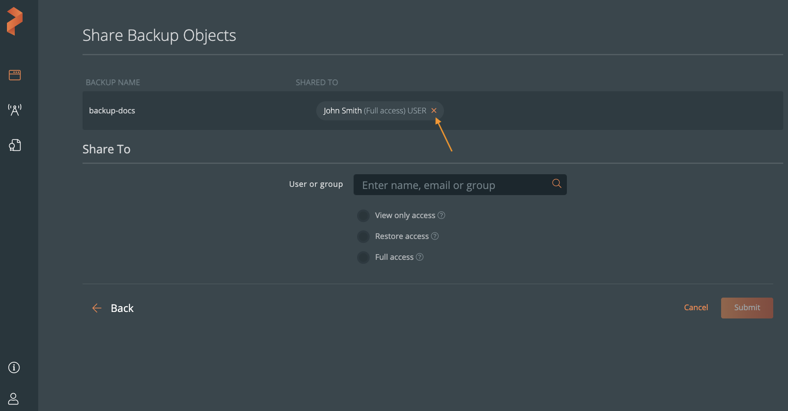Go back using the Back link
This screenshot has height=411, width=788.
113,308
